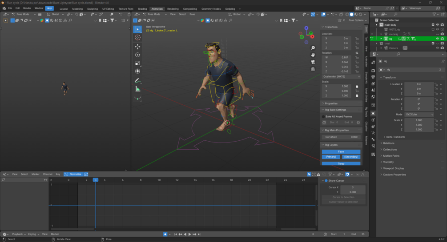Edit the End frame field in timeline
Viewport: 447px width, 242px height.
358,234
